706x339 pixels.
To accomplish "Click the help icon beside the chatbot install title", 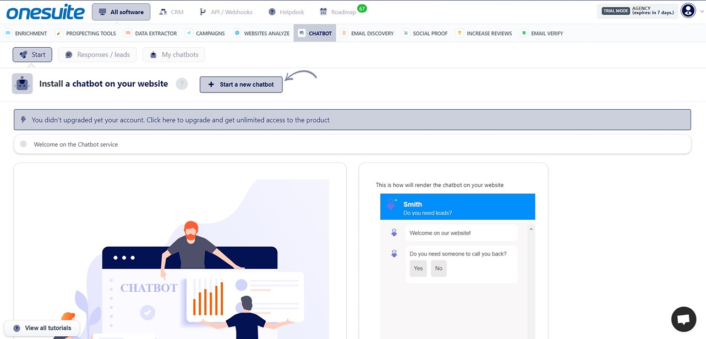I will coord(182,84).
